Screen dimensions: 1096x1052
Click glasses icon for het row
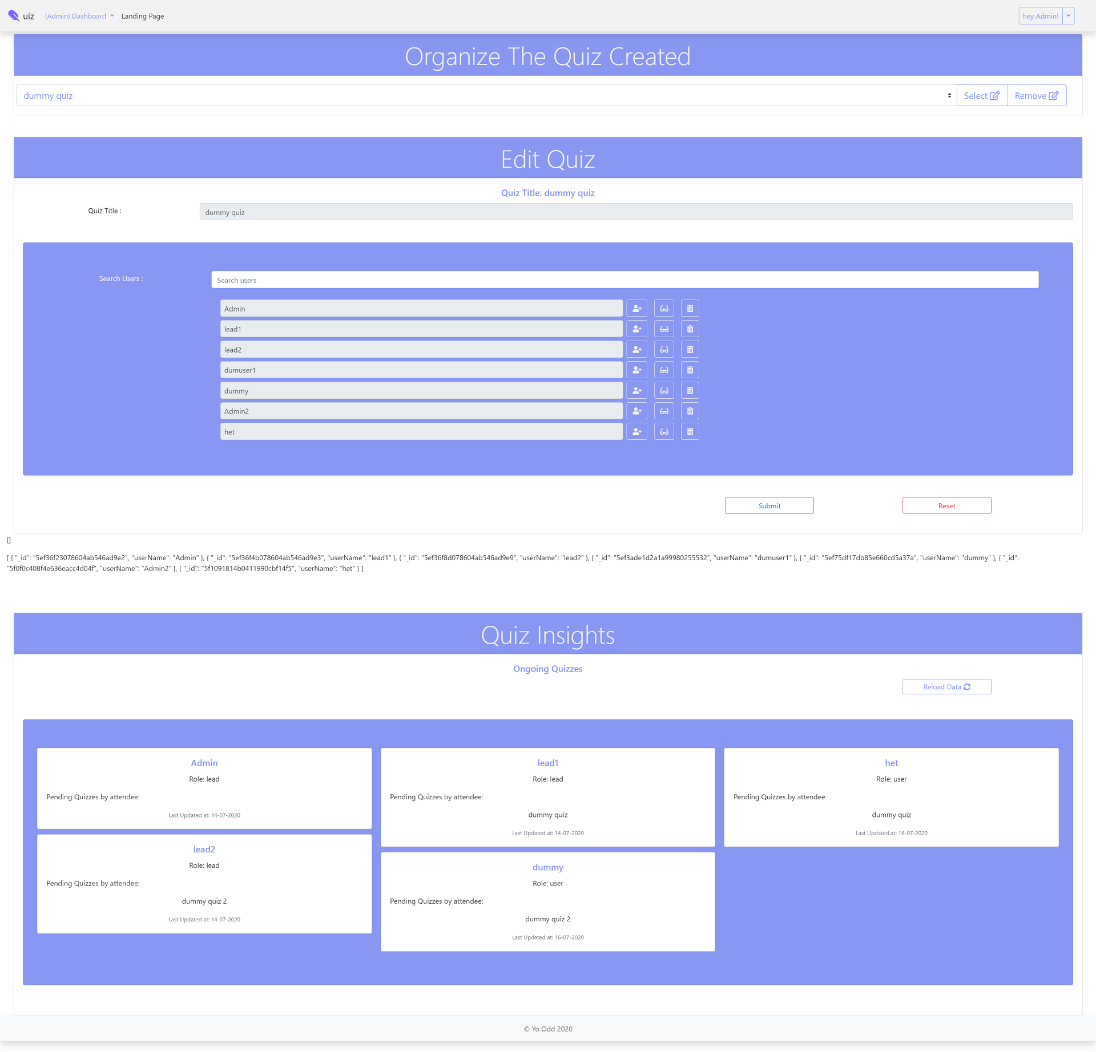click(664, 432)
